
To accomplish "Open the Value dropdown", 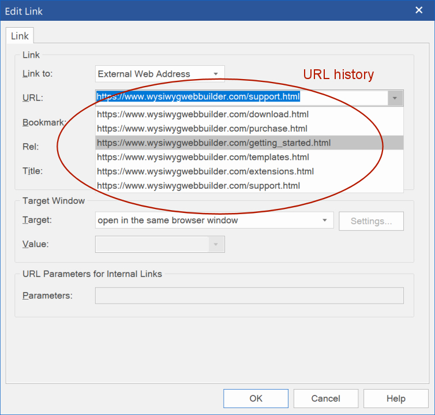I will (x=160, y=244).
